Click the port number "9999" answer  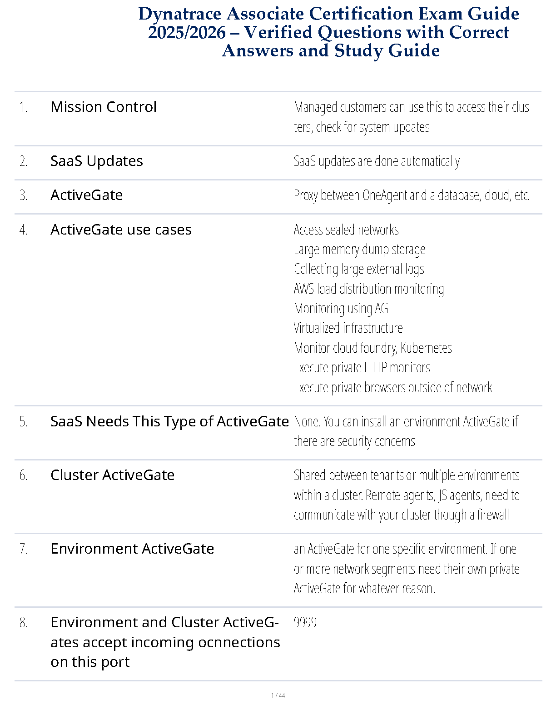coord(305,622)
